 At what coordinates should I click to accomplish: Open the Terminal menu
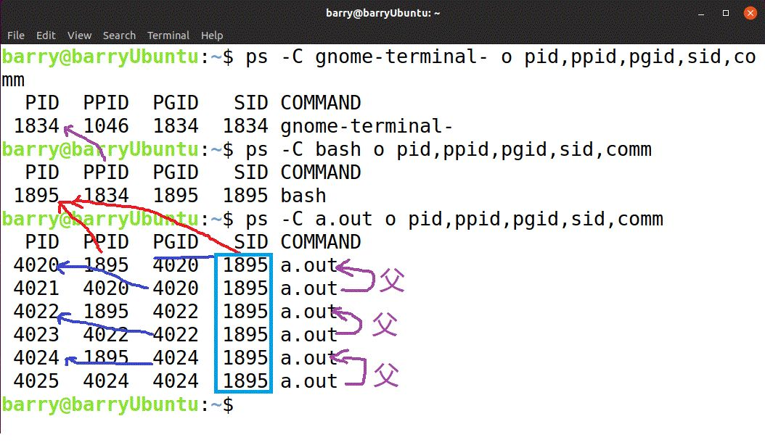click(168, 36)
